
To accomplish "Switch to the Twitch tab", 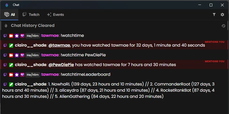I will tap(31, 15).
